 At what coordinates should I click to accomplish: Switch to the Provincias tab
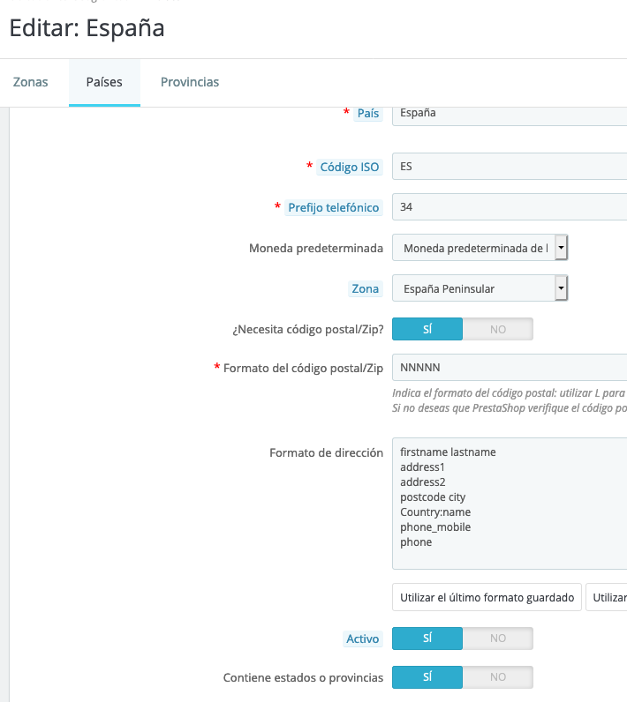tap(190, 82)
